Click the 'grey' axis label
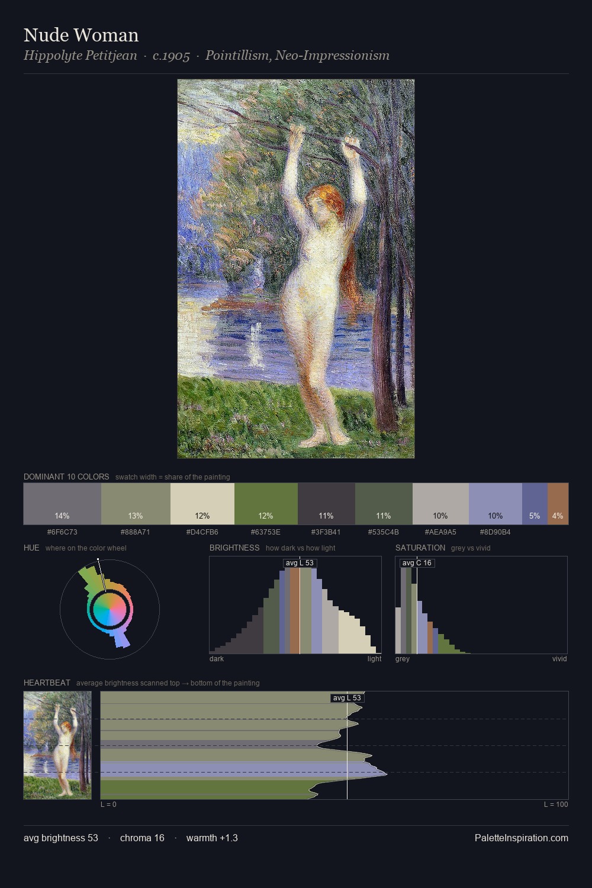Viewport: 592px width, 888px height. [403, 659]
